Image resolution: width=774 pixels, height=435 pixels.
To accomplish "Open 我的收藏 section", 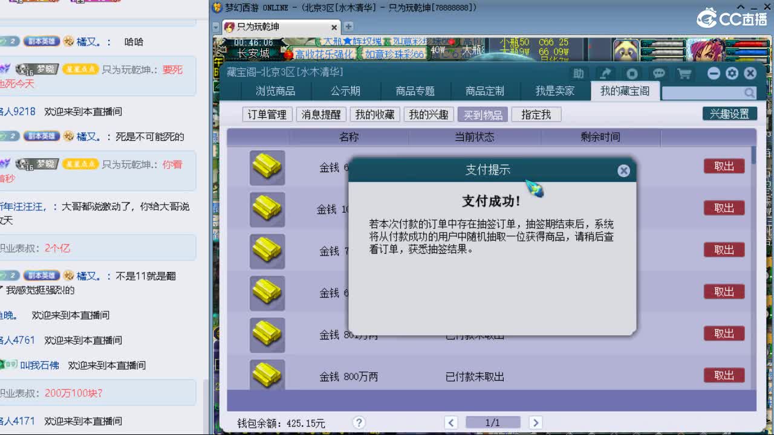I will pyautogui.click(x=375, y=114).
